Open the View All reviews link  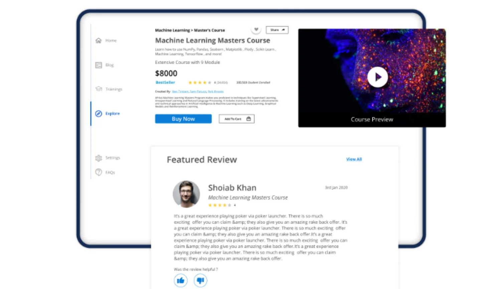354,159
